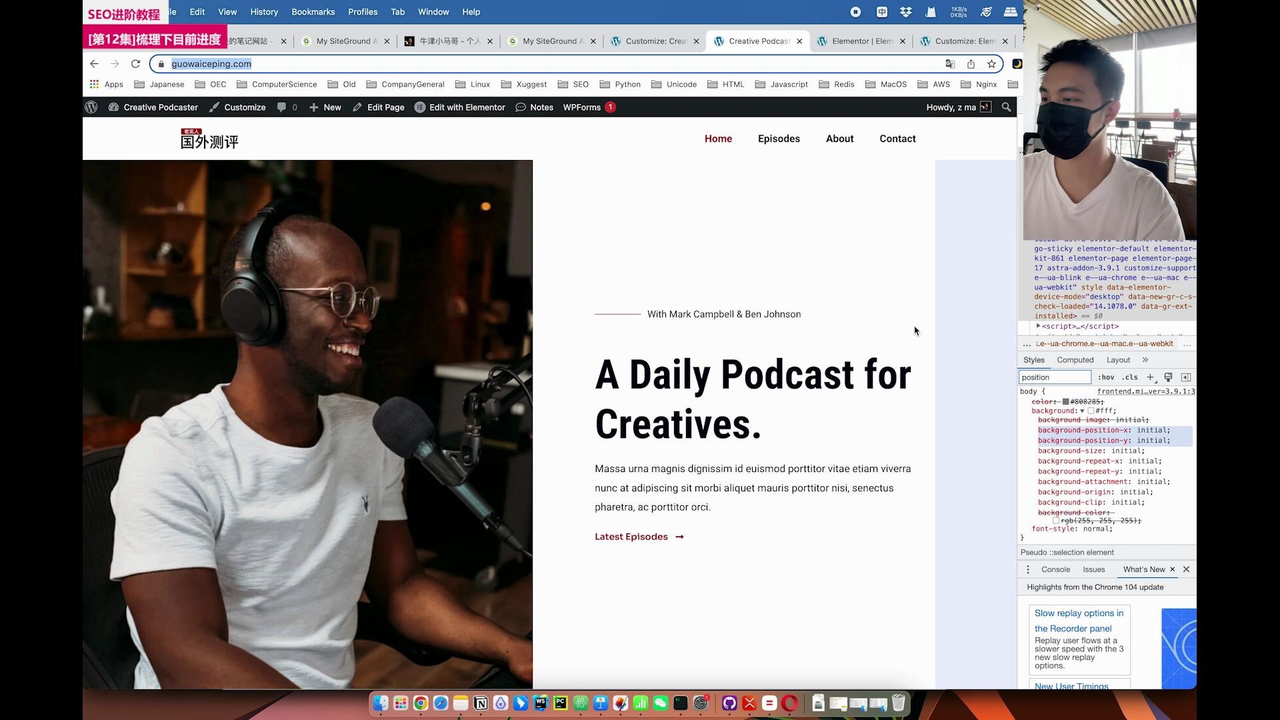The image size is (1280, 720).
Task: Click Edit with Elementor in admin bar
Action: 460,107
